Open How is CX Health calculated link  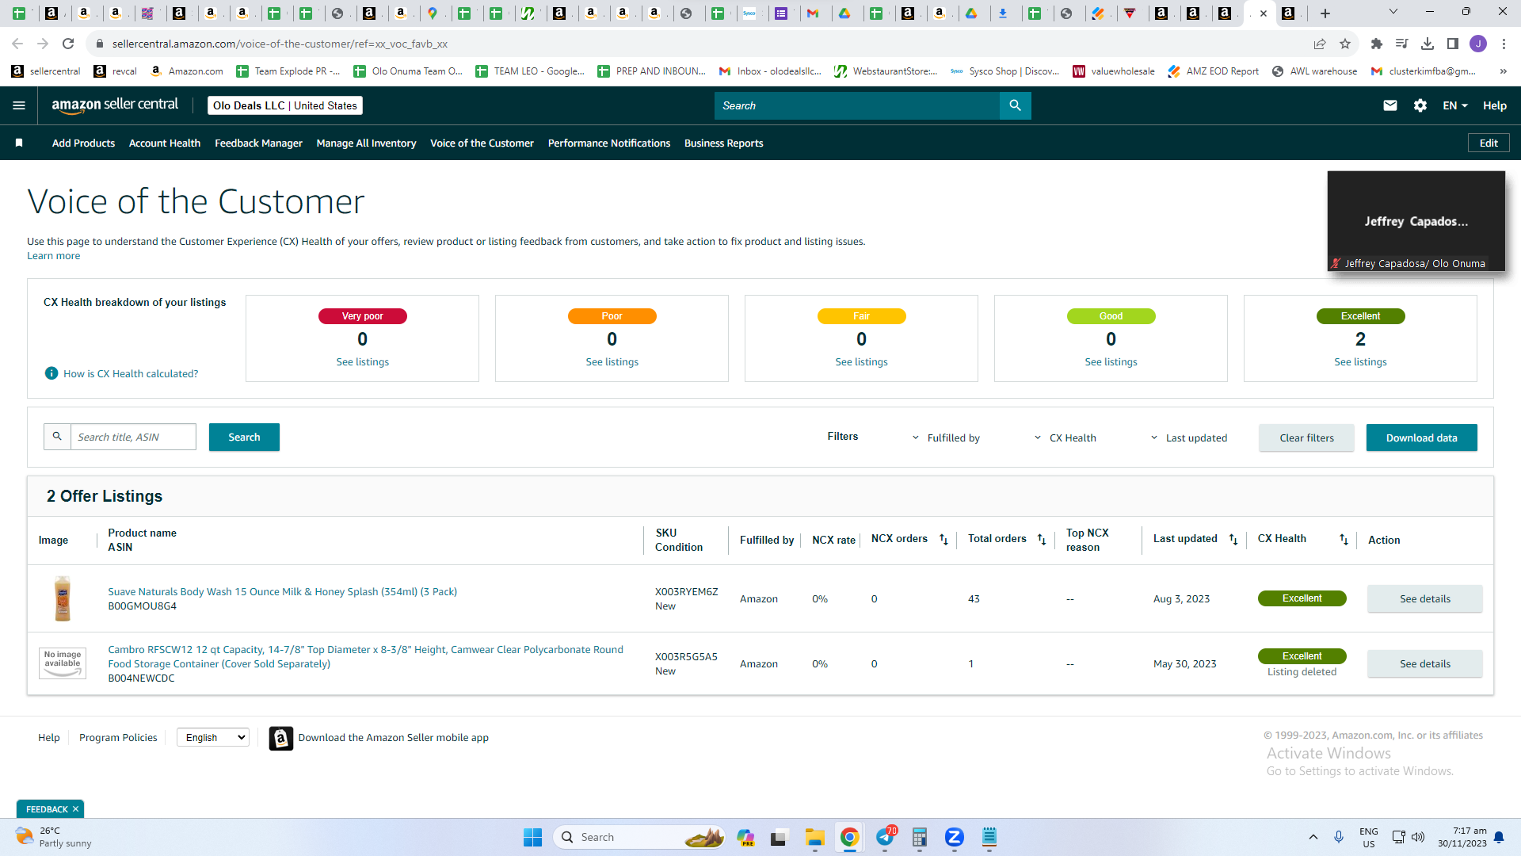click(131, 374)
